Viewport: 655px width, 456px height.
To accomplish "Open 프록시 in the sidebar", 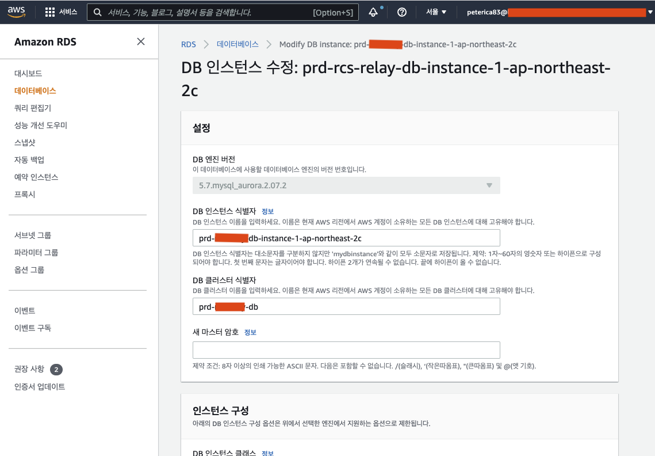I will point(25,194).
